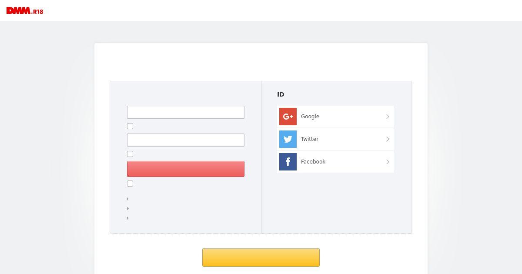
Task: Click the red login button
Action: pos(186,169)
